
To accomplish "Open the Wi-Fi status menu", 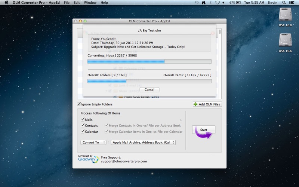I will (x=218, y=3).
